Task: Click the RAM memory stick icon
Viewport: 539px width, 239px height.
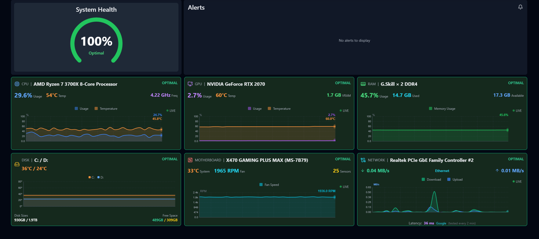Action: (363, 84)
